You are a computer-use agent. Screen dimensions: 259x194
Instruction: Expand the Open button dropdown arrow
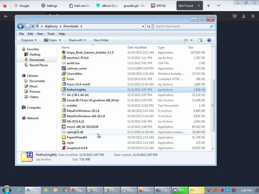(60, 40)
